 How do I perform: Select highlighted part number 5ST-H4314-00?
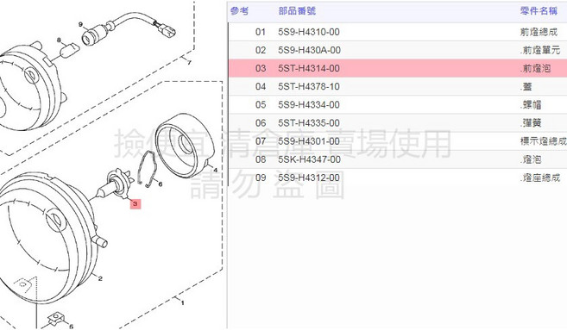[x=308, y=68]
